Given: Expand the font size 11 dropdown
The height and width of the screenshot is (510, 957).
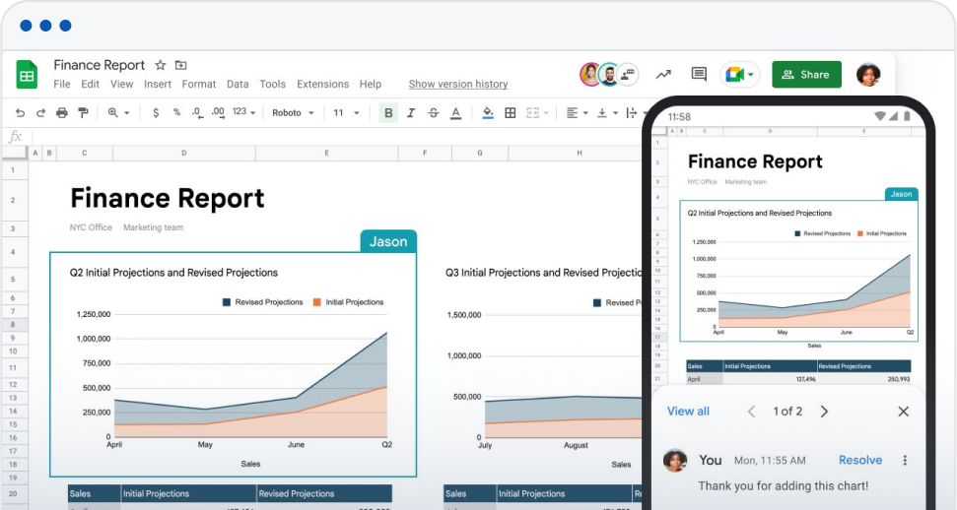Looking at the screenshot, I should tap(346, 113).
